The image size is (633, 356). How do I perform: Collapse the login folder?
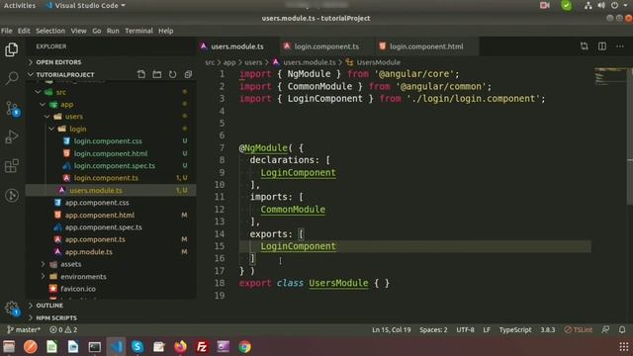point(77,129)
